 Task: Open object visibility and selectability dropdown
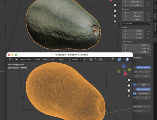click(114, 60)
